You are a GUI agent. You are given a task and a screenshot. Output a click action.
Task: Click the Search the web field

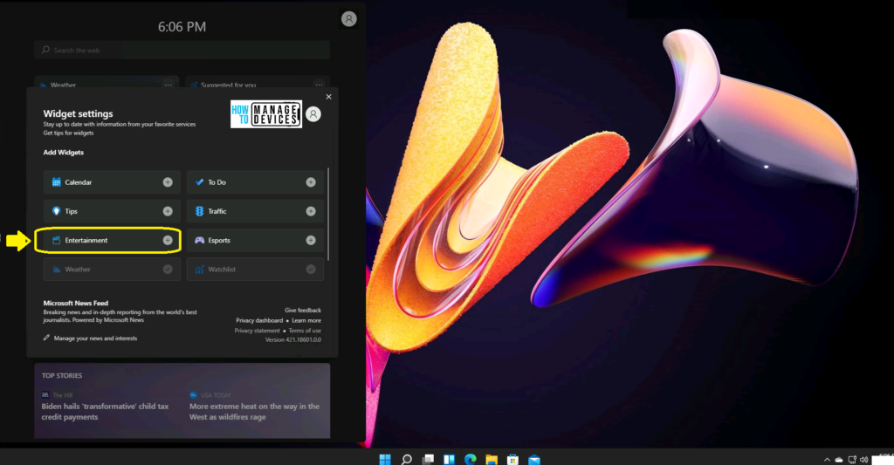(183, 51)
